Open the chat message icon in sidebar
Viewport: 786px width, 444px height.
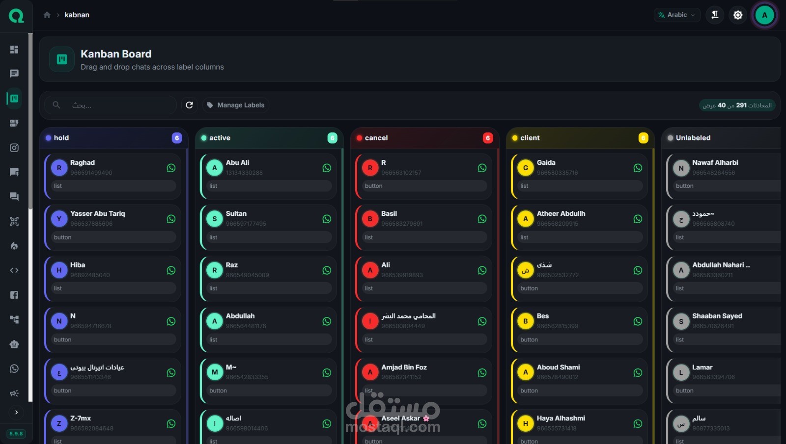14,74
